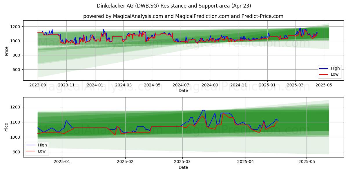Screen dimensions: 348x174
Task: Click the '2024-03' date label on the upper axis
Action: tap(123, 85)
